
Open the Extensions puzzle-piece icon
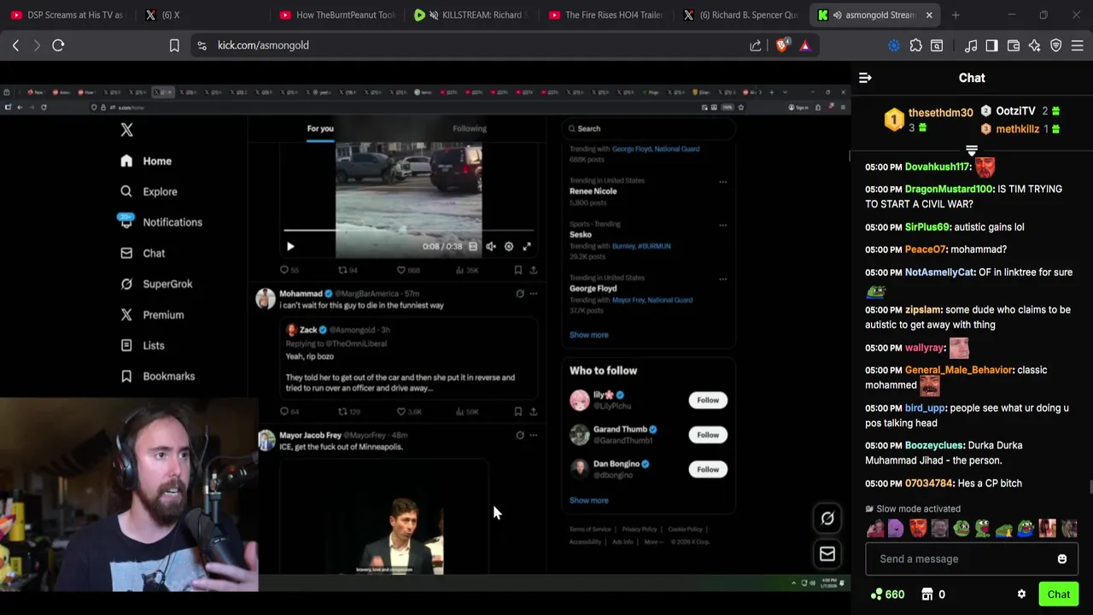coord(915,45)
